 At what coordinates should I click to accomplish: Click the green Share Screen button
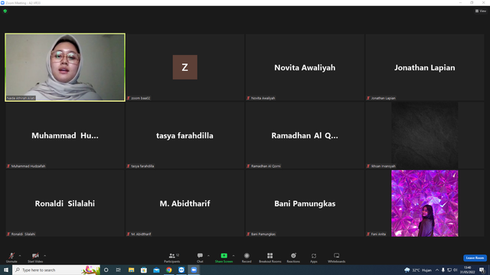[x=224, y=257]
